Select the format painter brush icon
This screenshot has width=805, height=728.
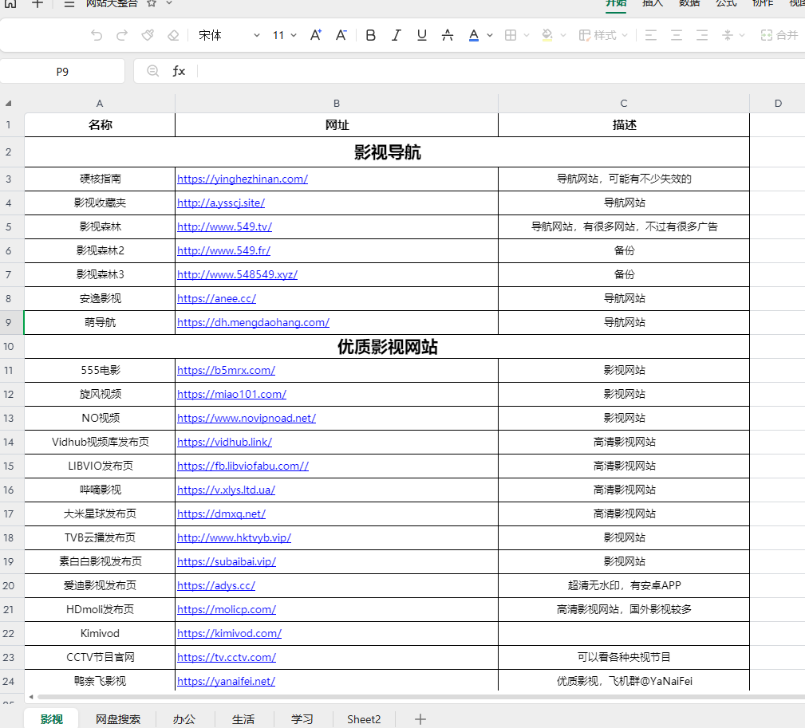(148, 35)
